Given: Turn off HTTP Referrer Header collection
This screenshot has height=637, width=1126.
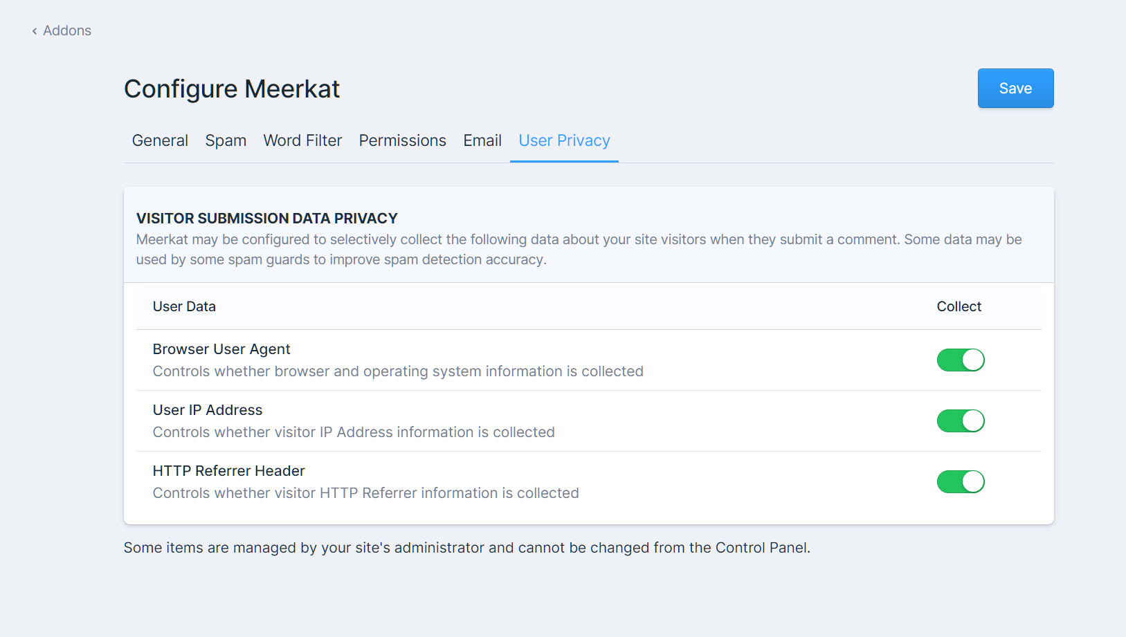Looking at the screenshot, I should coord(961,482).
